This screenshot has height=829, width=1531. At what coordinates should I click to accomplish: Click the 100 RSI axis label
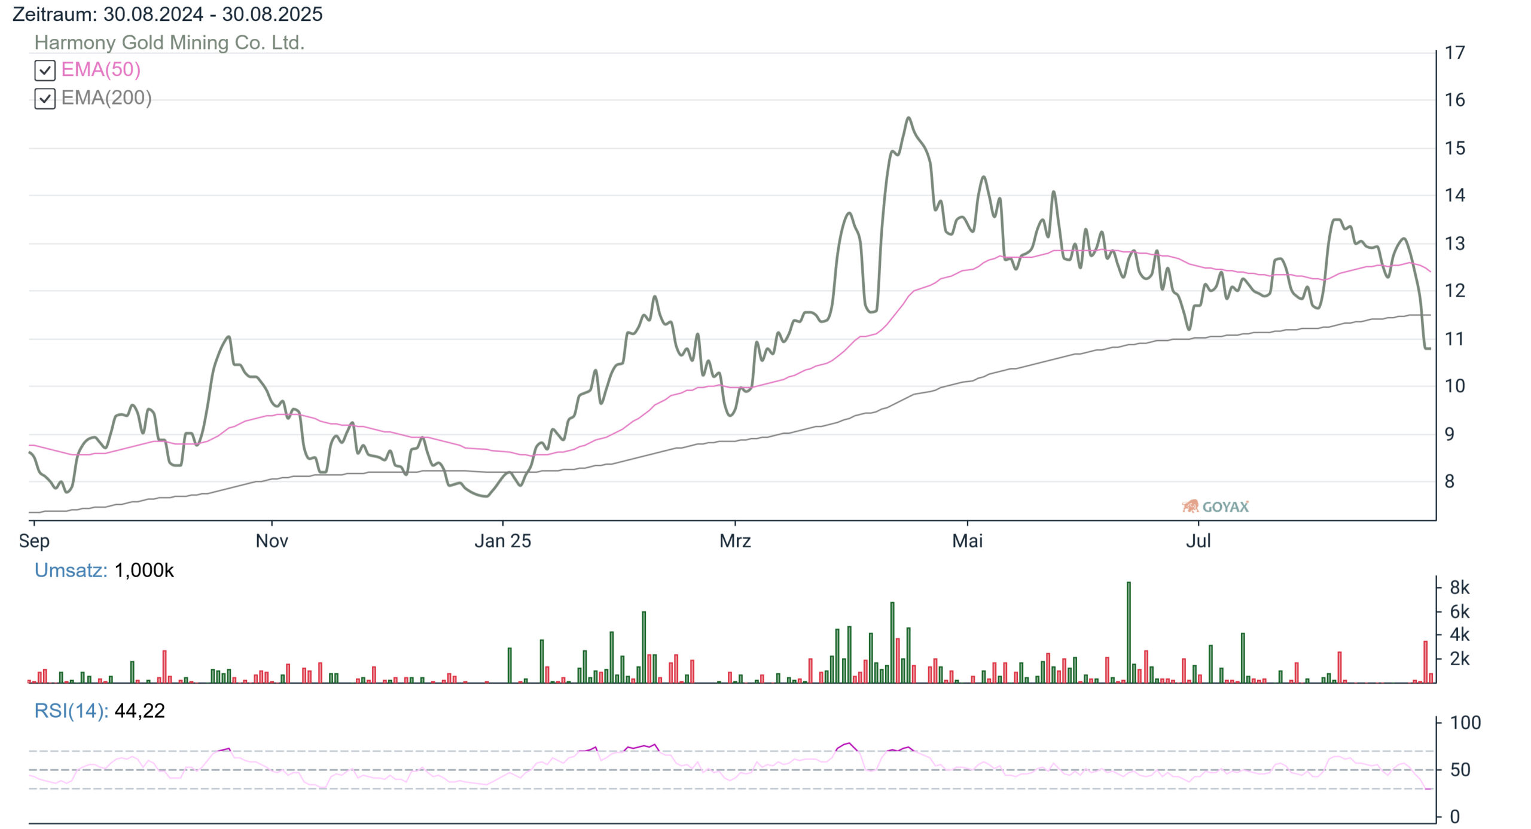click(x=1466, y=723)
